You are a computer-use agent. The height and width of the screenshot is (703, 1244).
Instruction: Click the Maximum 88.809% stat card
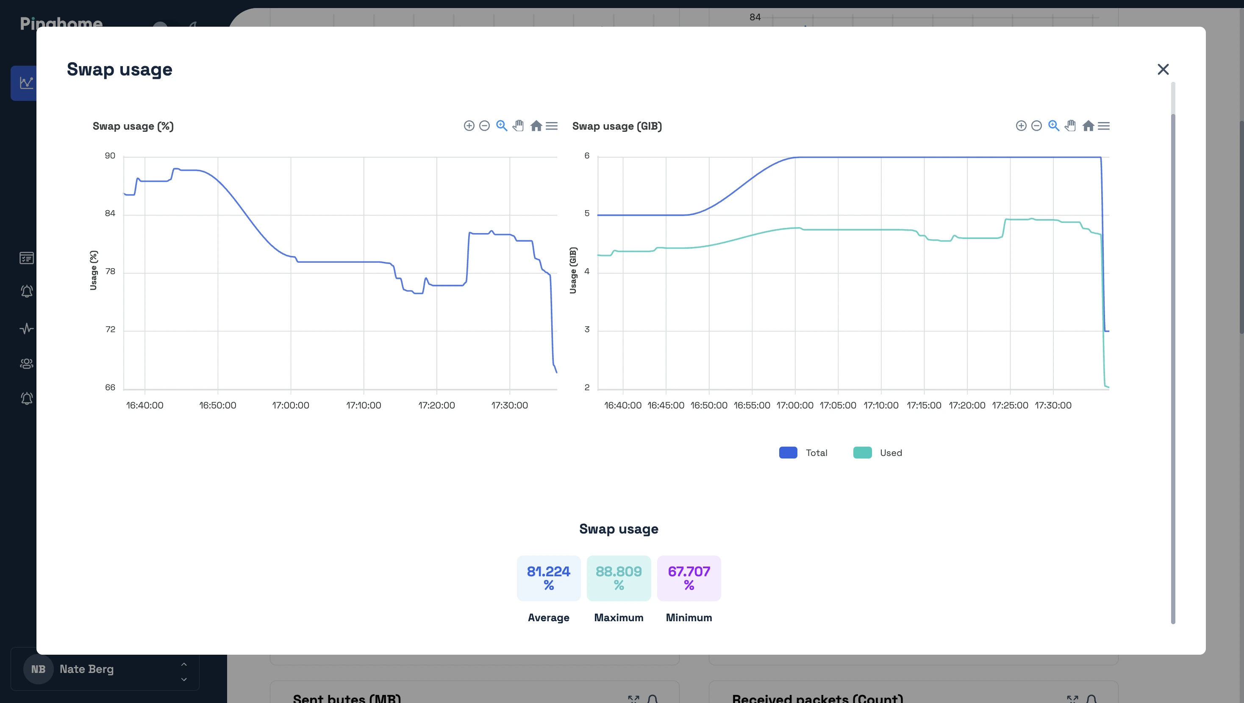click(x=619, y=578)
